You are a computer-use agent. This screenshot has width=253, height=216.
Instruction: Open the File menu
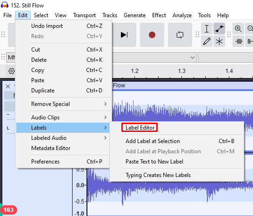coord(7,15)
